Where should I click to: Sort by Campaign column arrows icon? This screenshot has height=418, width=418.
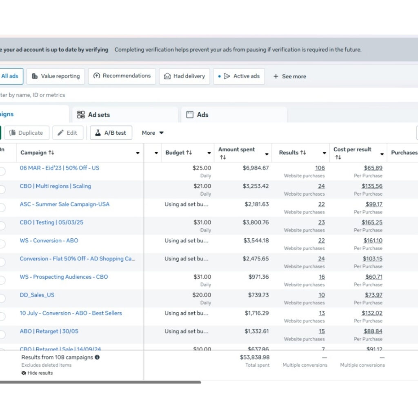click(x=51, y=153)
